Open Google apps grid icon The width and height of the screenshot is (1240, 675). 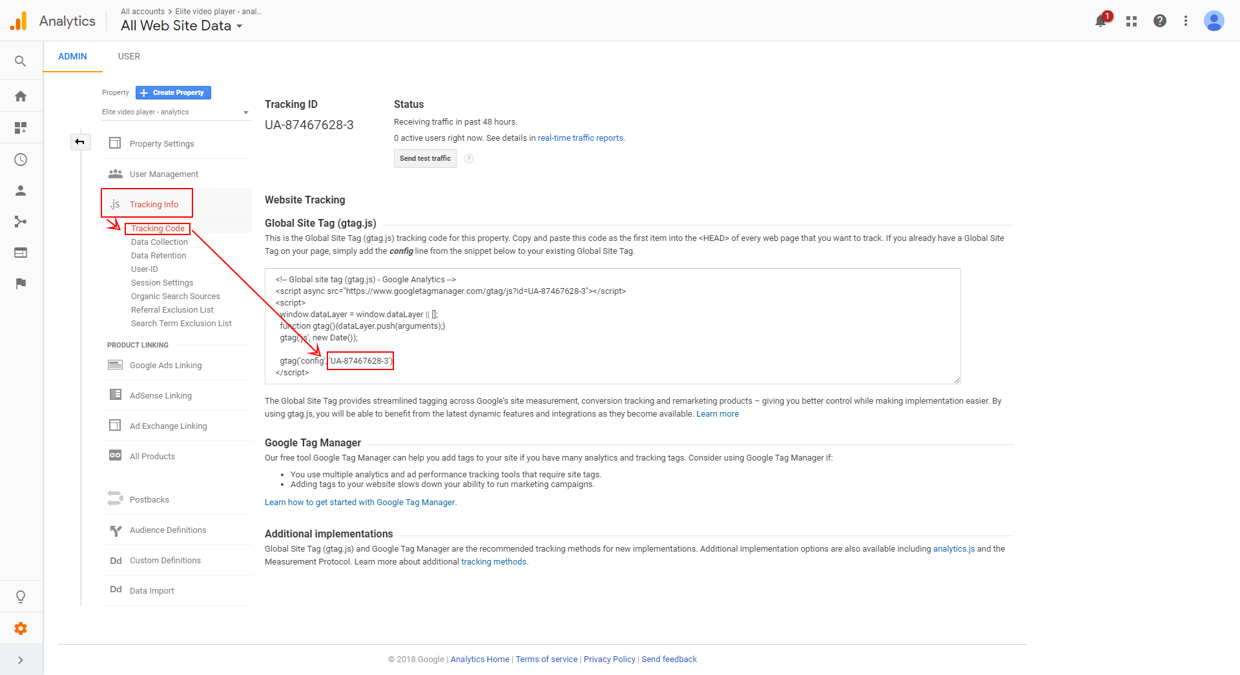tap(1131, 21)
